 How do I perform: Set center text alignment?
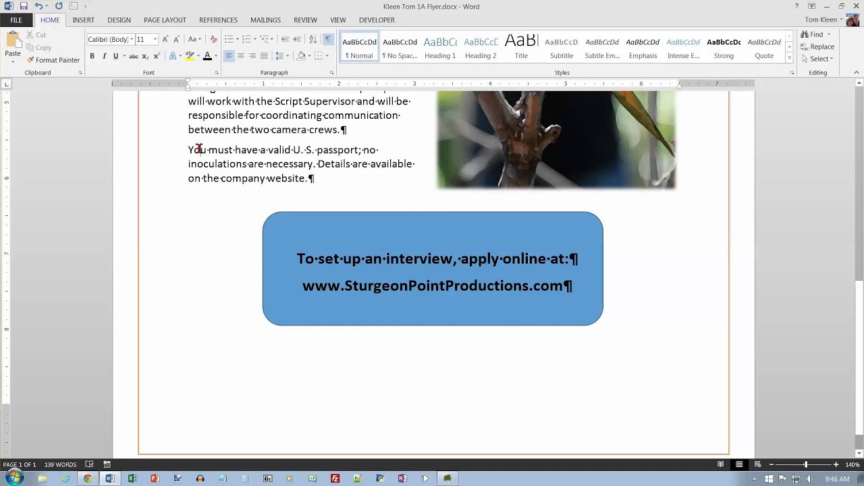pos(240,56)
